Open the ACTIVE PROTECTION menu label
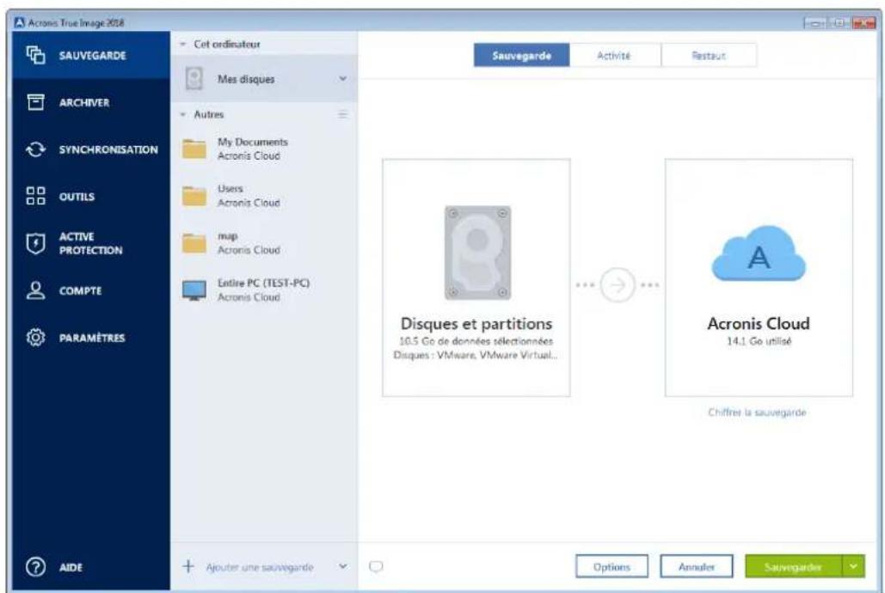885x593 pixels. click(x=90, y=243)
